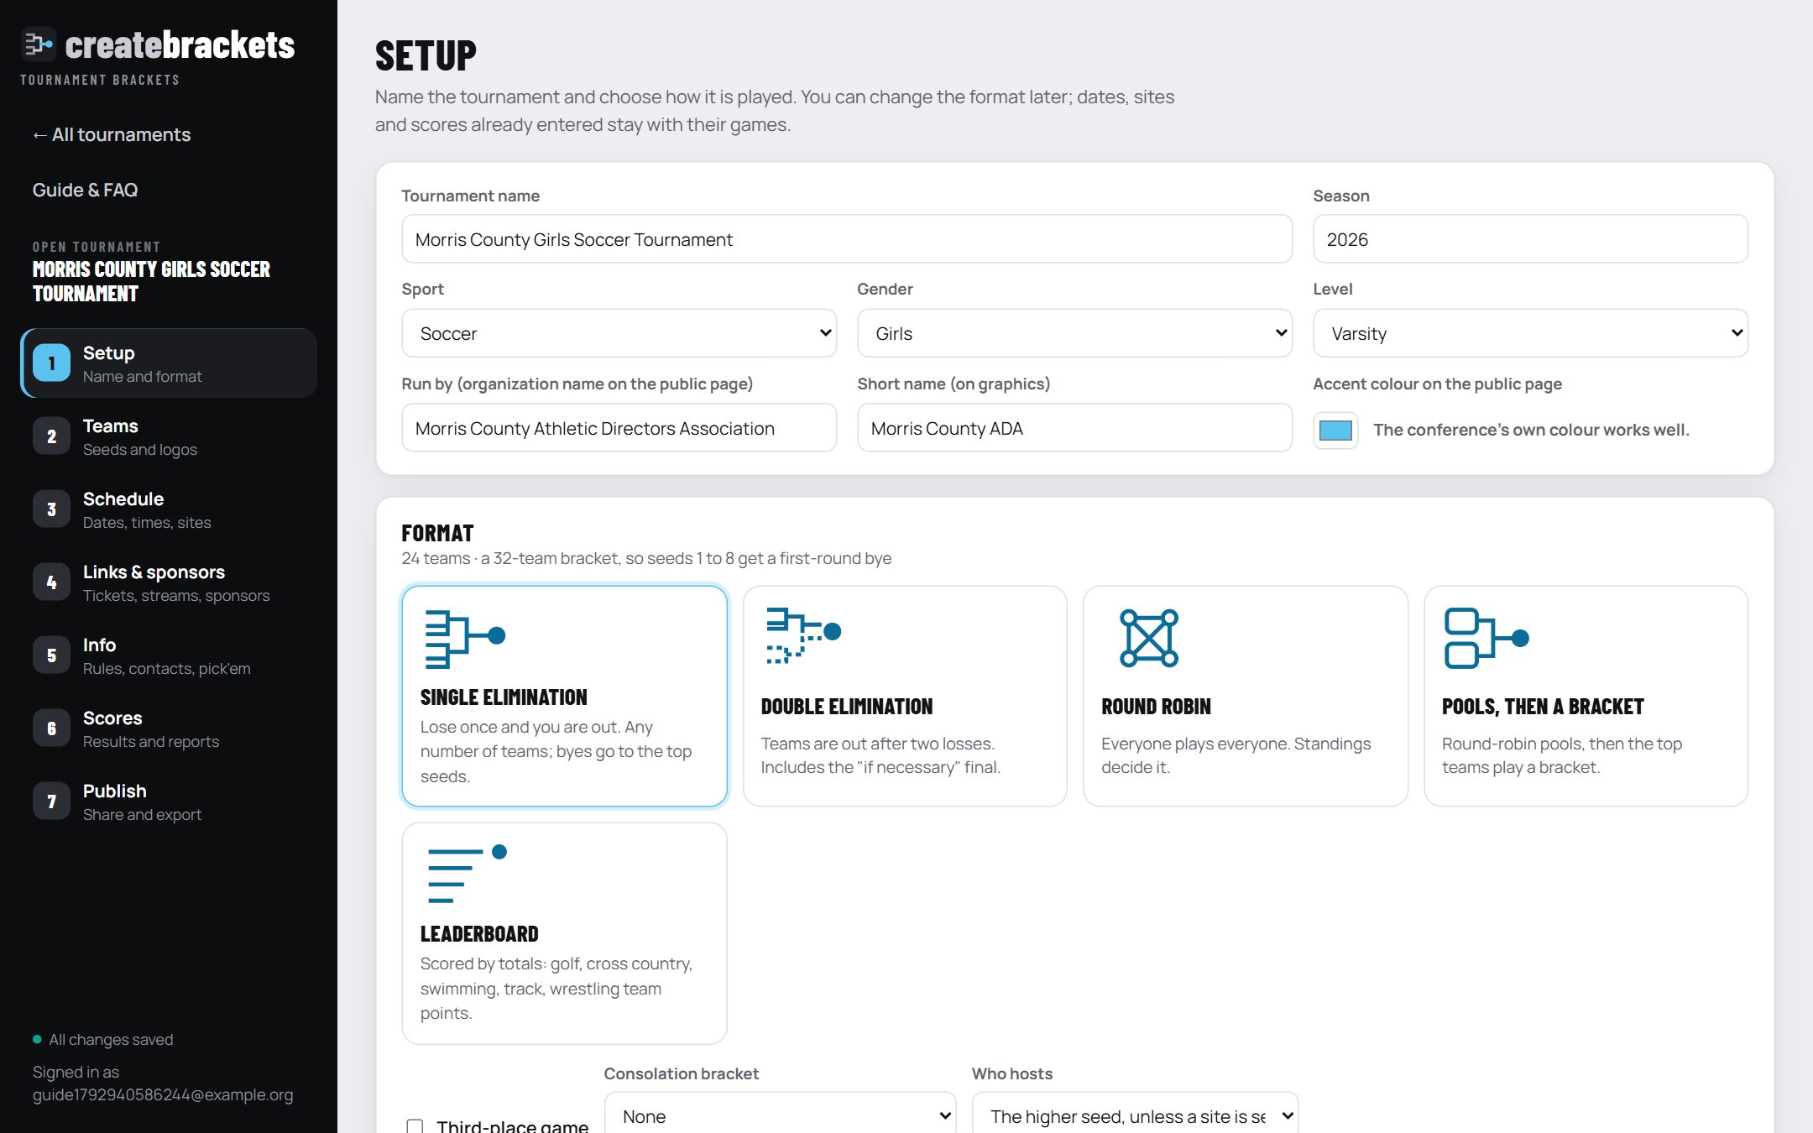Return to All tournaments
The height and width of the screenshot is (1133, 1813).
(112, 134)
